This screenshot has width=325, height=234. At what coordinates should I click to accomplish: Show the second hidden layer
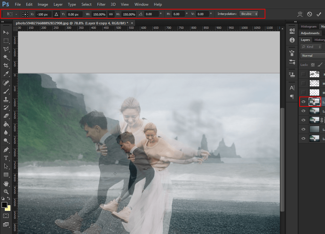[x=303, y=83]
